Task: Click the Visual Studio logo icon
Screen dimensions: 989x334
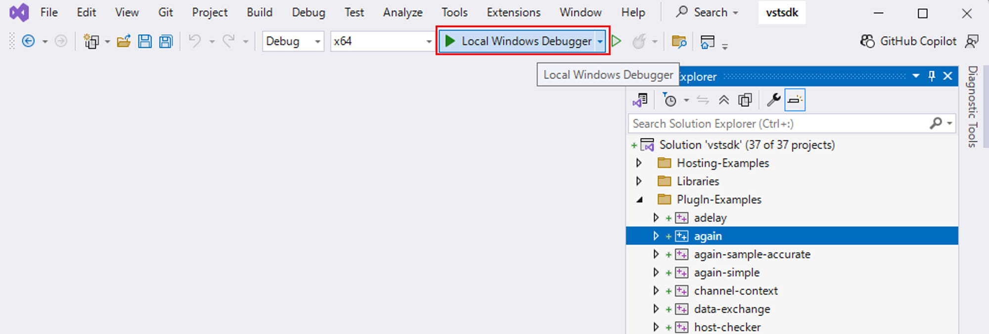Action: pyautogui.click(x=19, y=12)
